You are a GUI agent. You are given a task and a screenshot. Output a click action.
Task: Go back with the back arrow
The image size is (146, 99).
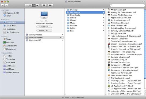(3, 5)
